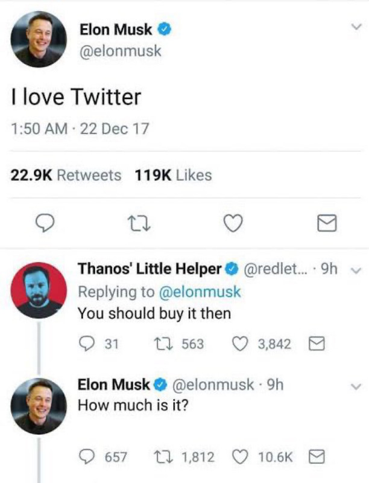
Task: View the 22.9K Retweets list
Action: click(x=66, y=175)
